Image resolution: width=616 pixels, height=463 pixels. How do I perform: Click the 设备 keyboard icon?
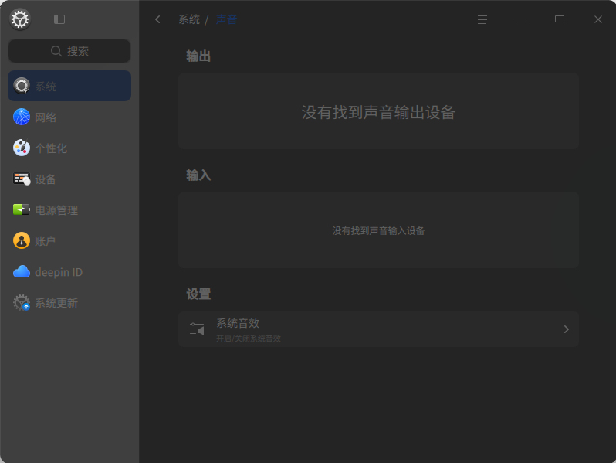22,179
